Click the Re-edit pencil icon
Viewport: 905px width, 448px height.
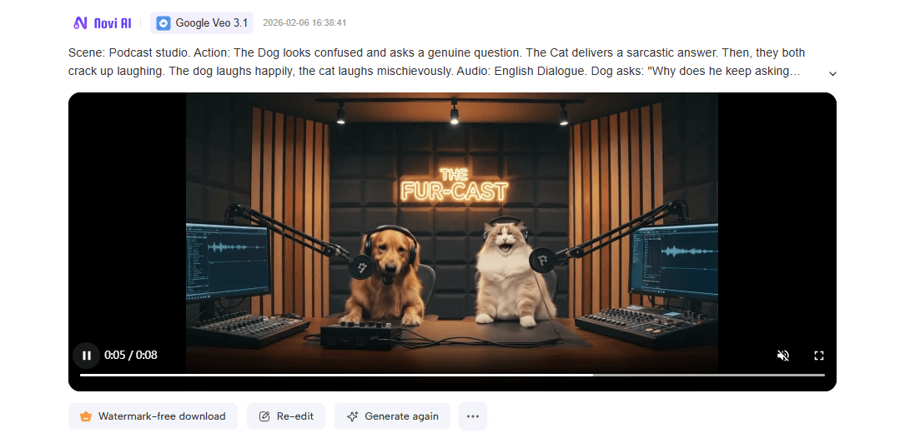click(x=264, y=416)
